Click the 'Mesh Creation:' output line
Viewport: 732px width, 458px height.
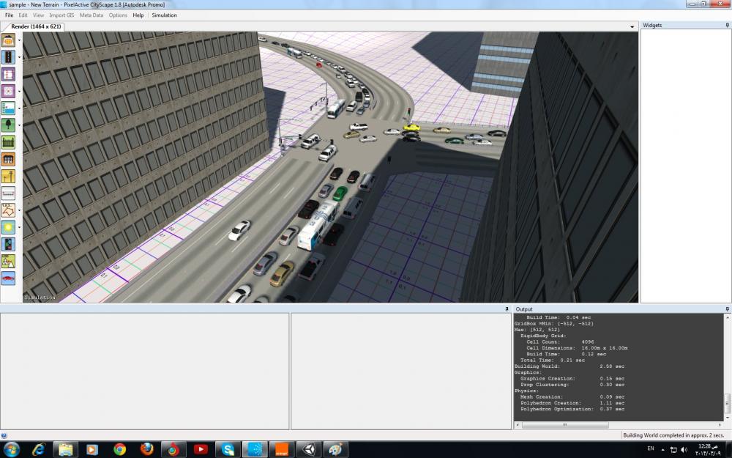[572, 396]
